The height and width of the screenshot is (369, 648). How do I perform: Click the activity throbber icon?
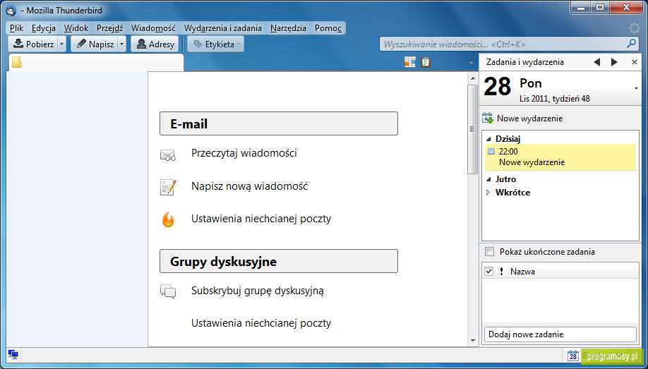point(634,28)
